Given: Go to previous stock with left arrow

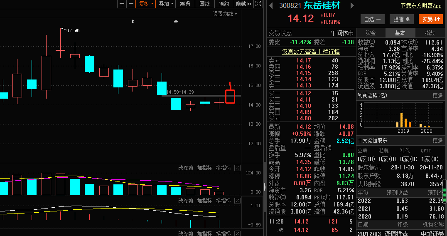Looking at the screenshot, I should tap(271, 6).
